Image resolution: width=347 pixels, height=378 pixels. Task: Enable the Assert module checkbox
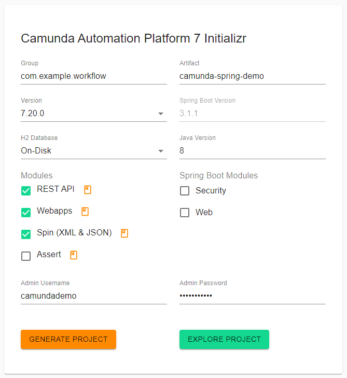(x=26, y=256)
